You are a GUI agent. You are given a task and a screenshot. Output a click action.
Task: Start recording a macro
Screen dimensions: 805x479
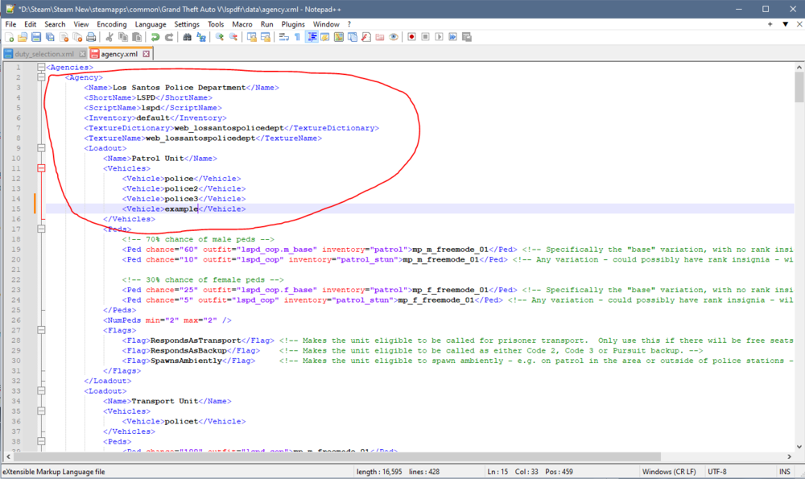point(411,36)
